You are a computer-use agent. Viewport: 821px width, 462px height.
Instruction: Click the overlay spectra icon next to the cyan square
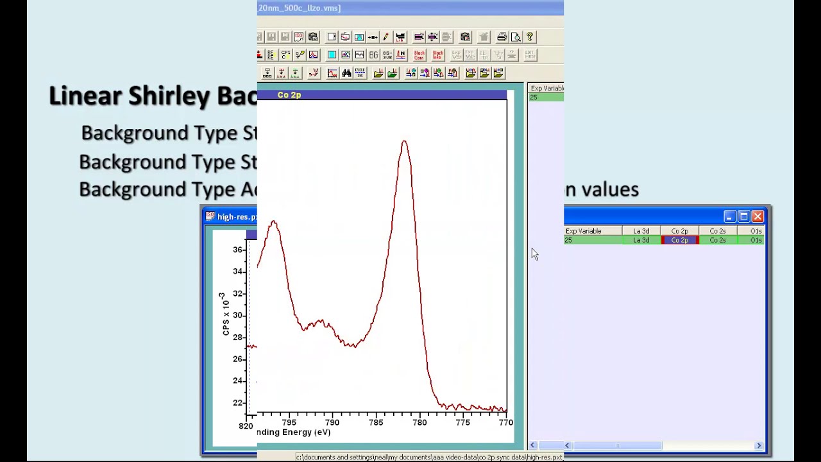click(346, 55)
